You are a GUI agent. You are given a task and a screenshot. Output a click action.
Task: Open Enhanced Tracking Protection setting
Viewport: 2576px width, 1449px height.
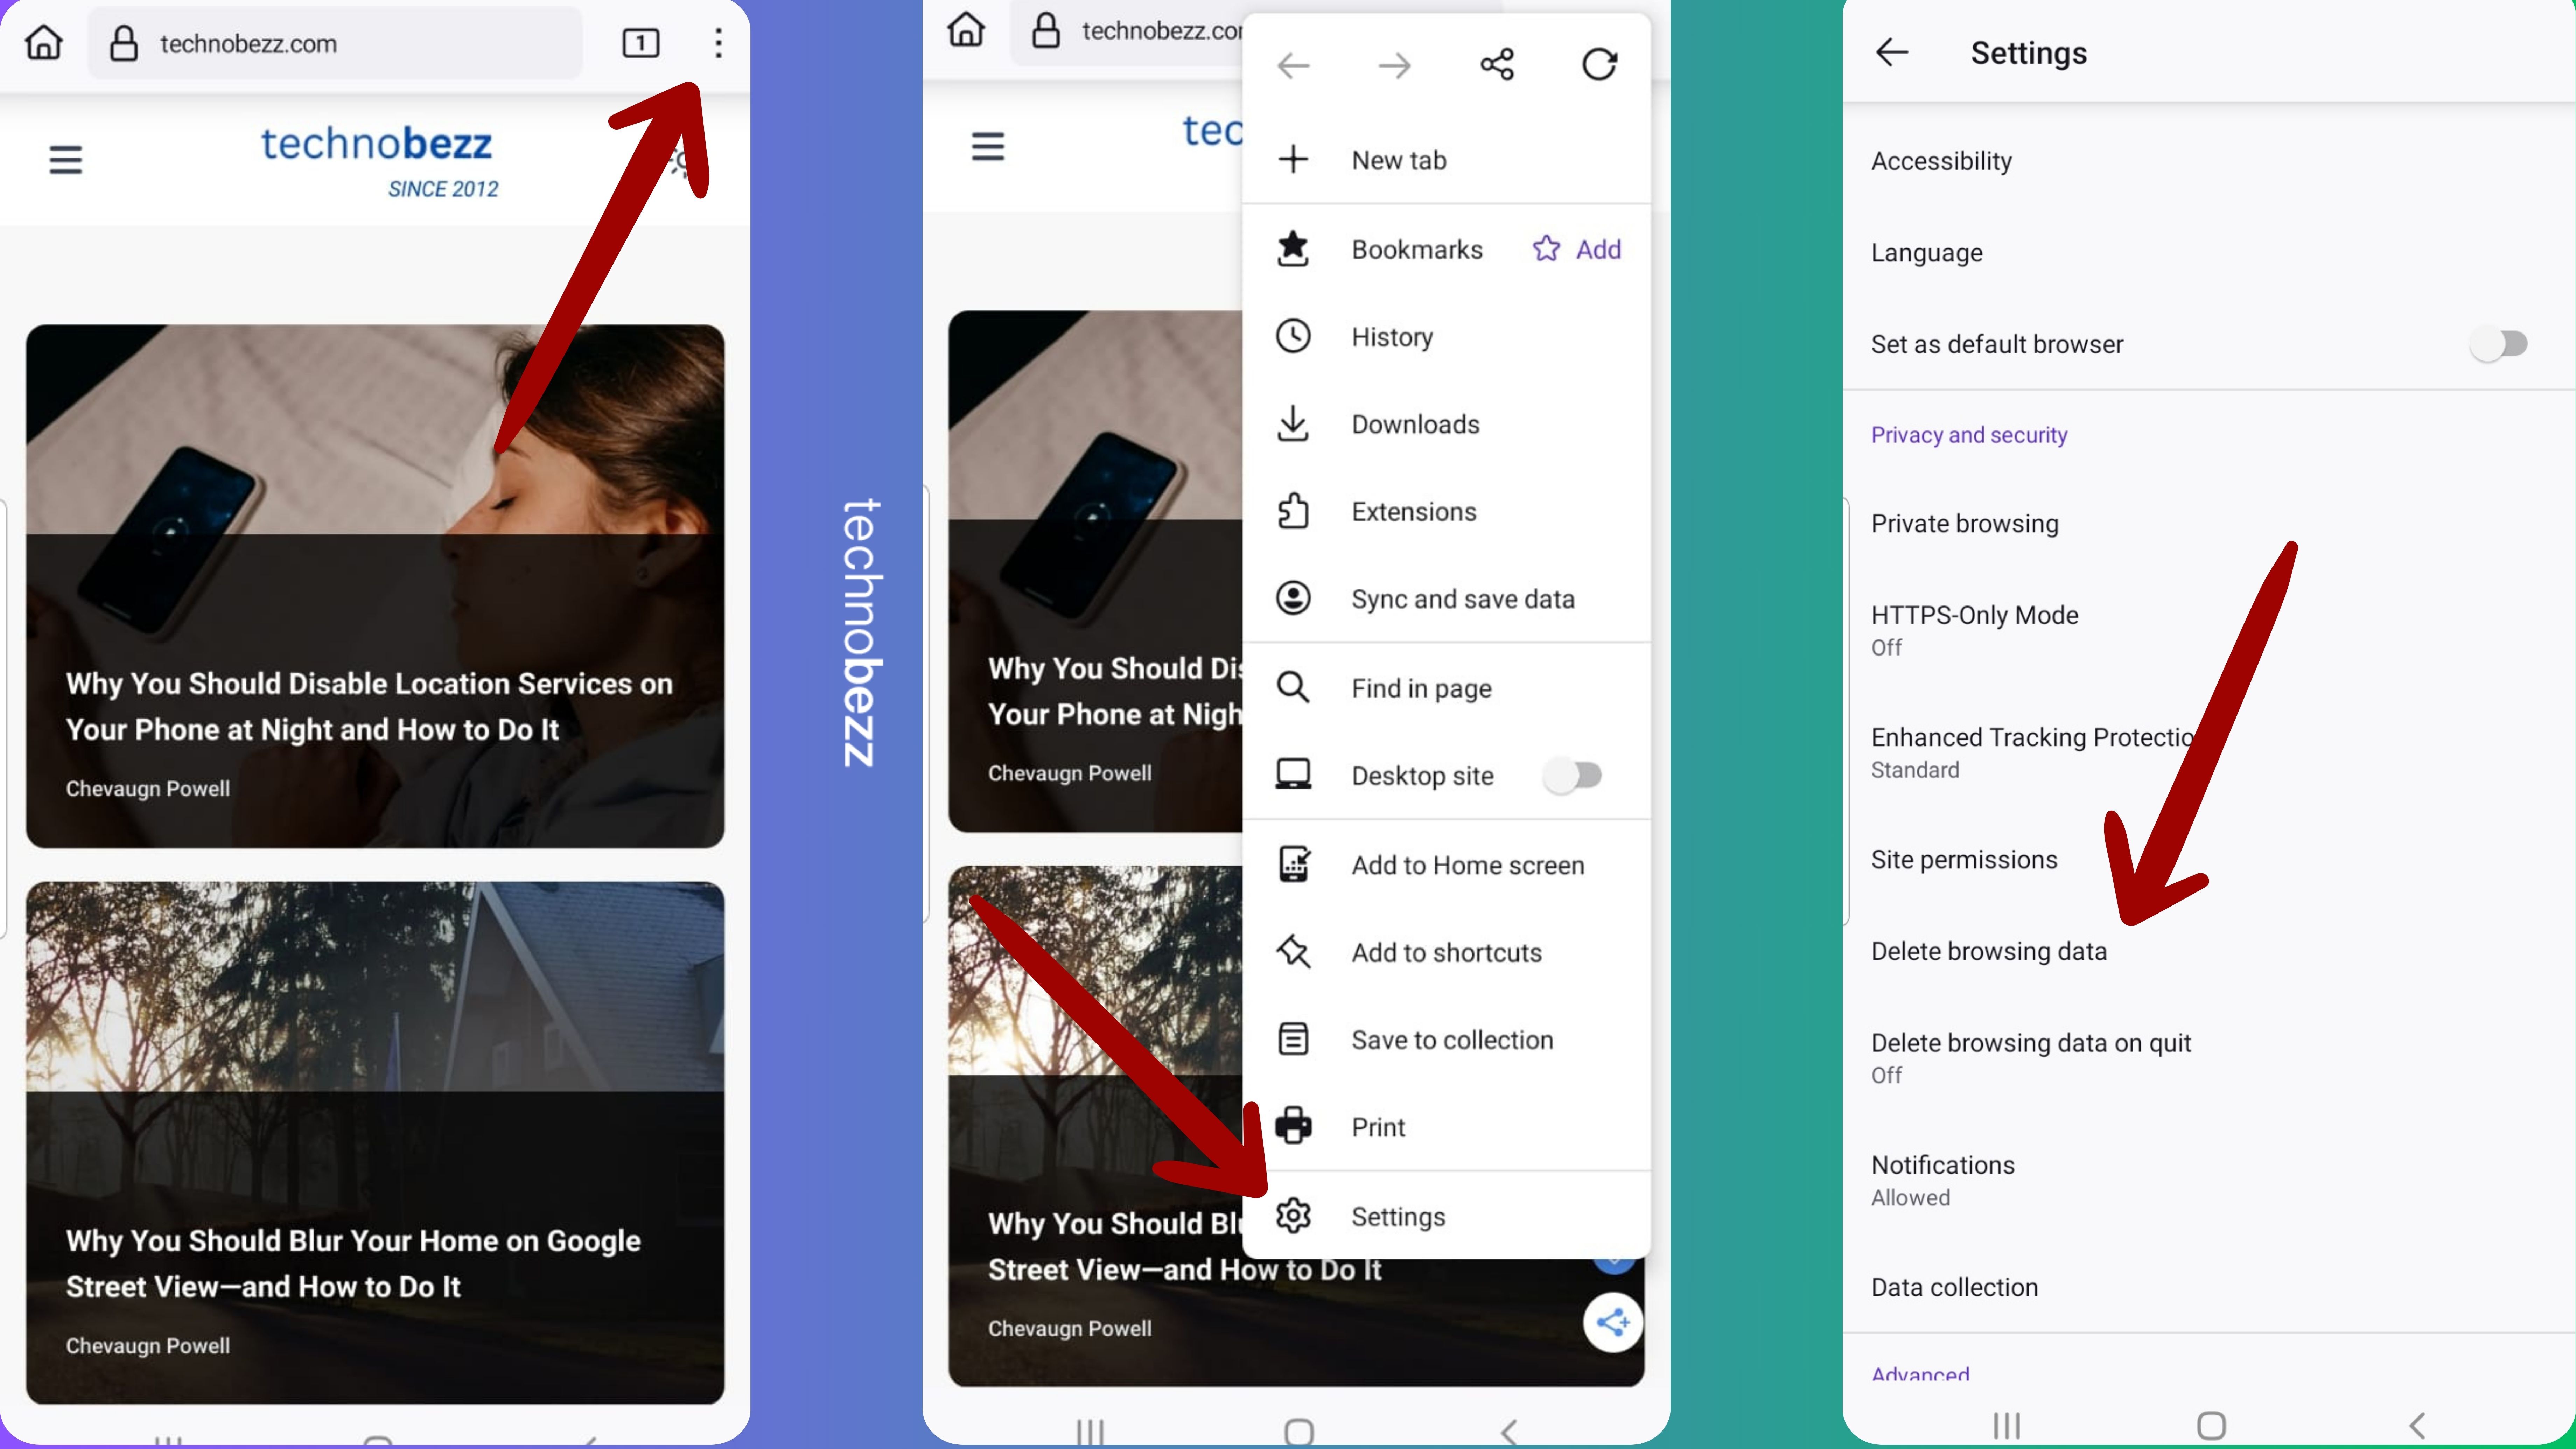point(2208,752)
